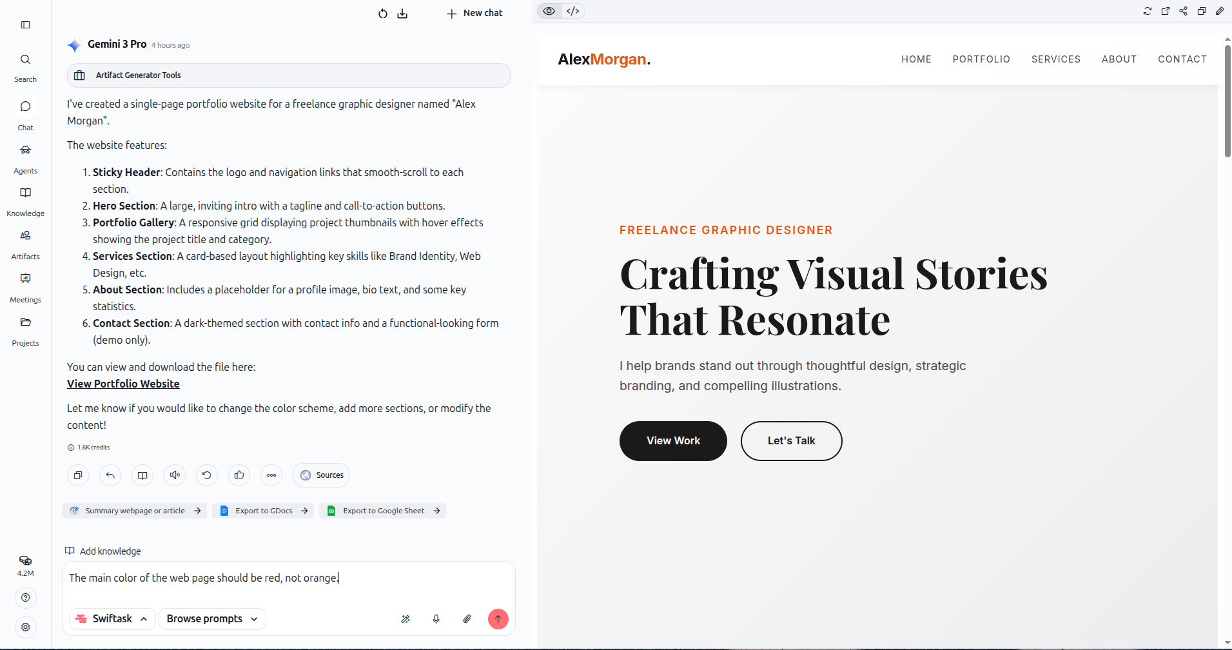Go to PORTFOLIO in site navigation

(981, 59)
